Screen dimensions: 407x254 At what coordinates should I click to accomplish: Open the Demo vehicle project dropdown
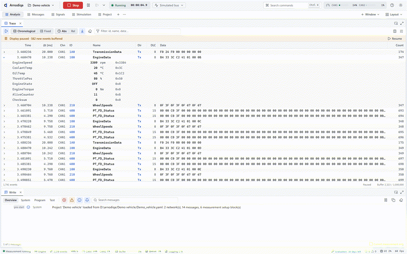coord(41,5)
